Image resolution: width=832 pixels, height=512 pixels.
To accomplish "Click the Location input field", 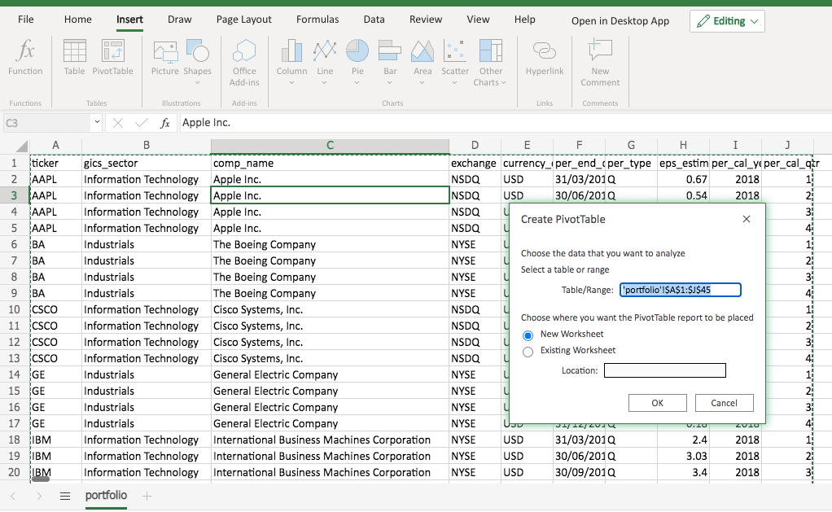I will pyautogui.click(x=664, y=371).
